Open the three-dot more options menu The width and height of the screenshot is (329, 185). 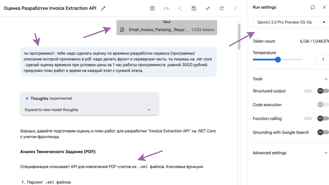pos(235,8)
